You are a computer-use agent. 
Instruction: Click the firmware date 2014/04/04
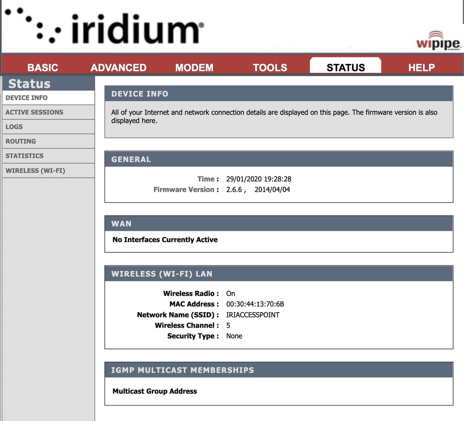pyautogui.click(x=272, y=189)
